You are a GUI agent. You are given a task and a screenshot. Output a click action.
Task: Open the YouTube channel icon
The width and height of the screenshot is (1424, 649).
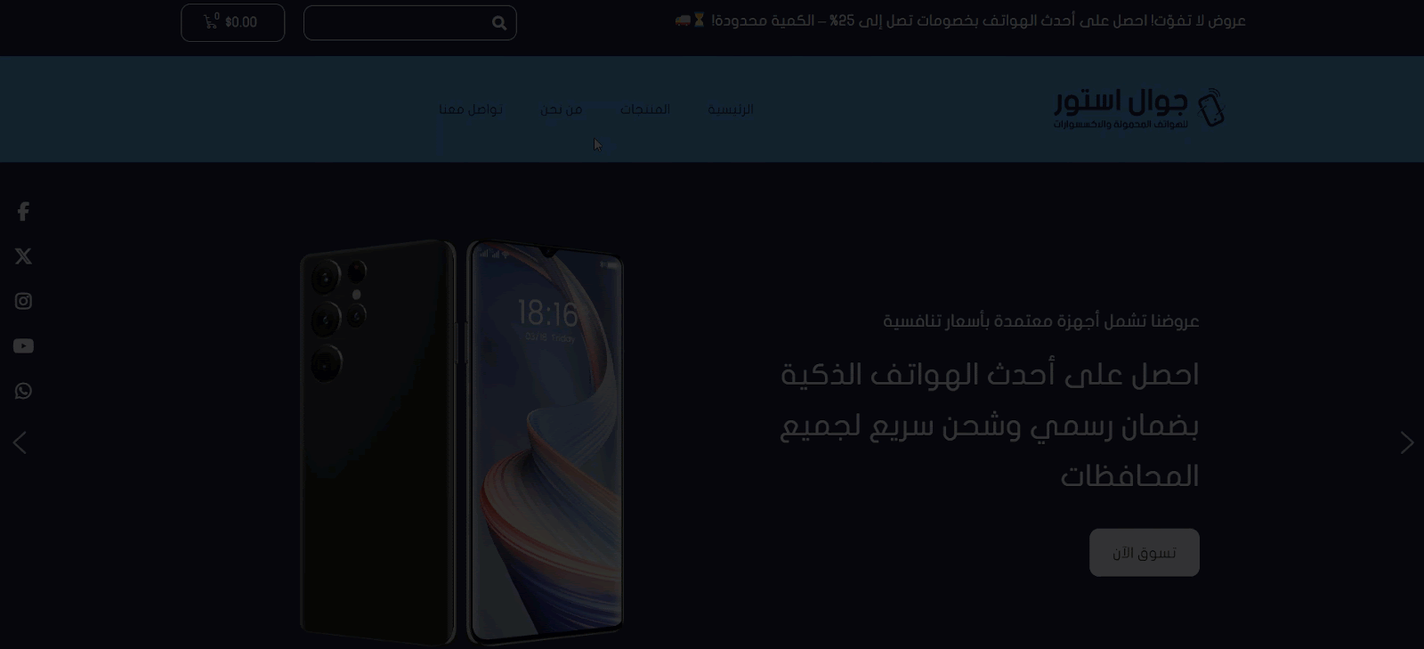23,345
